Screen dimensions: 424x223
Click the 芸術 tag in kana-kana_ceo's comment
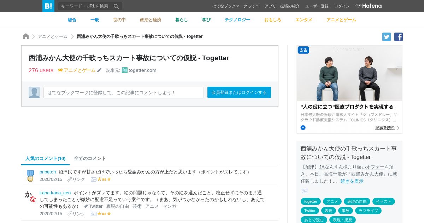[137, 206]
